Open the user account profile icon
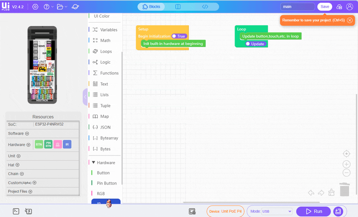This screenshot has width=358, height=217. [349, 7]
